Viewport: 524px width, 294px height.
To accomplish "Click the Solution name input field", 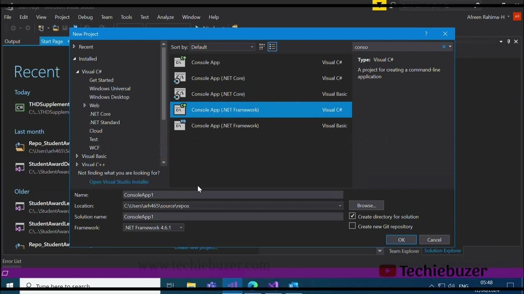I will point(233,217).
